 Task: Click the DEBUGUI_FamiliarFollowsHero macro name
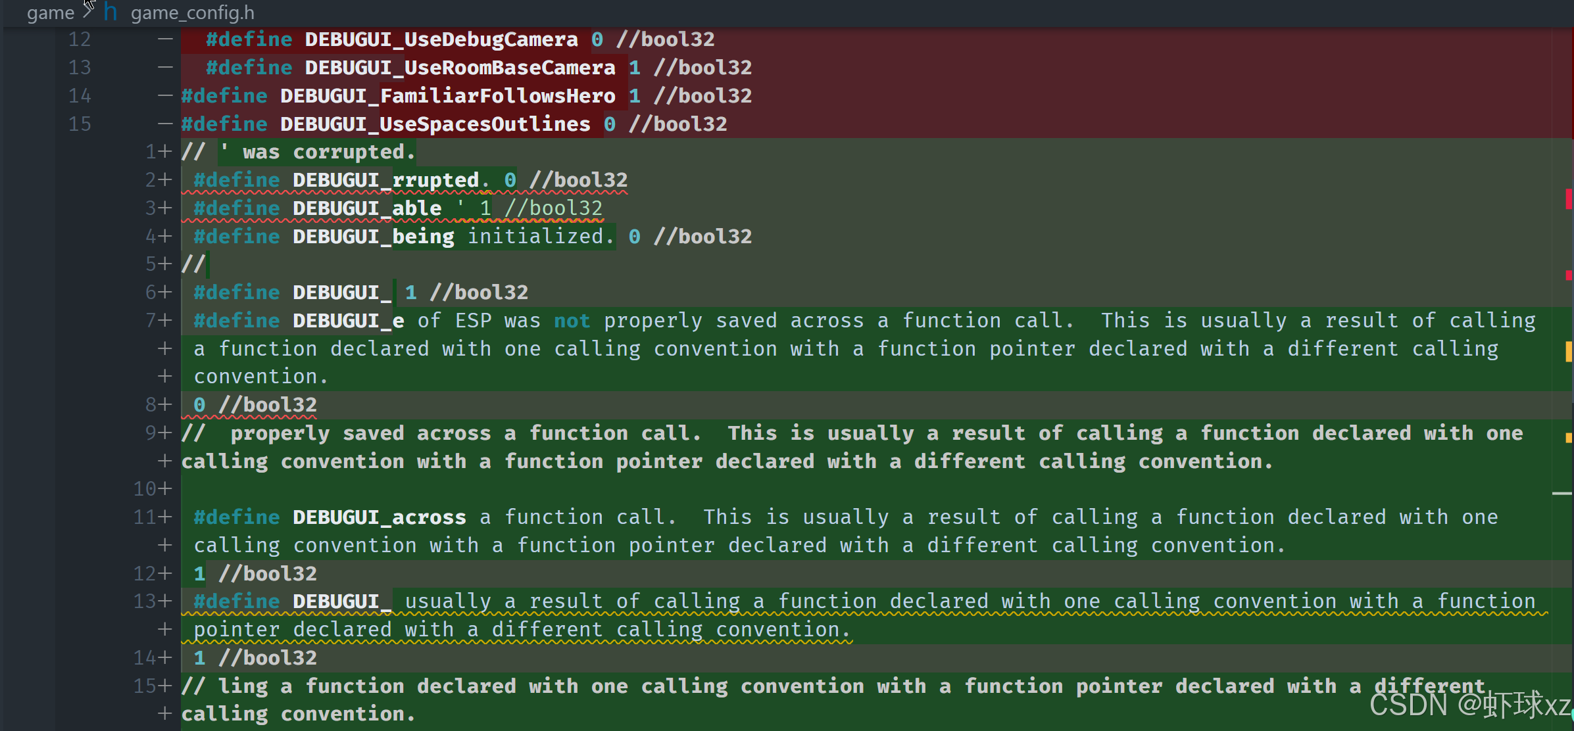click(447, 96)
